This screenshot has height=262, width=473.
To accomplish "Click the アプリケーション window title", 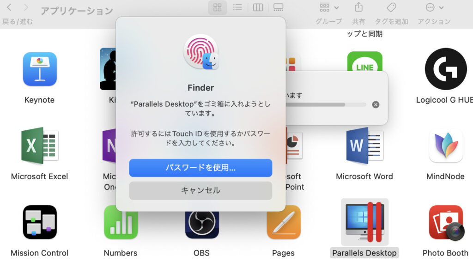I will click(x=77, y=11).
